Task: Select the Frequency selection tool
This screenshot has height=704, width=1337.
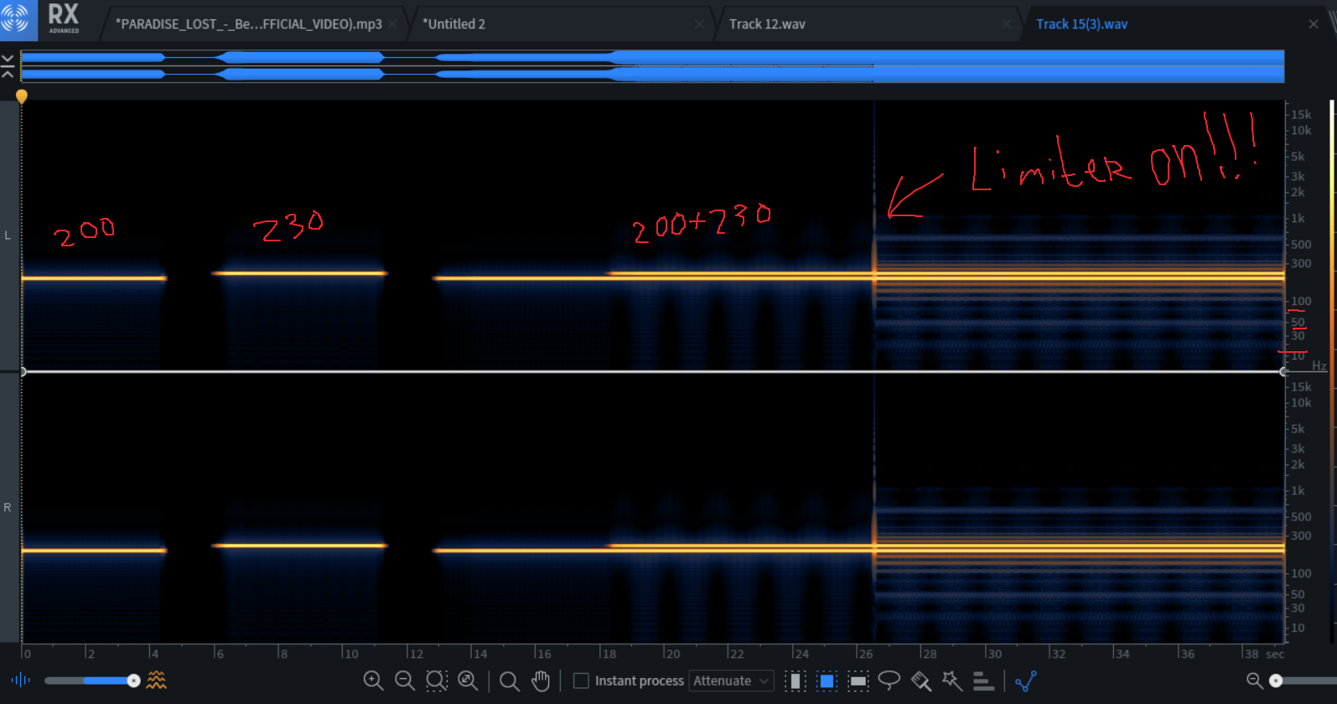Action: [x=858, y=681]
